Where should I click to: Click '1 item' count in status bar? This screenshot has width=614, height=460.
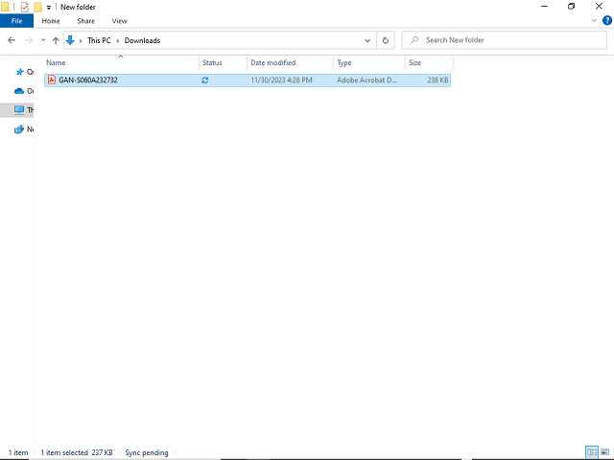click(x=18, y=452)
